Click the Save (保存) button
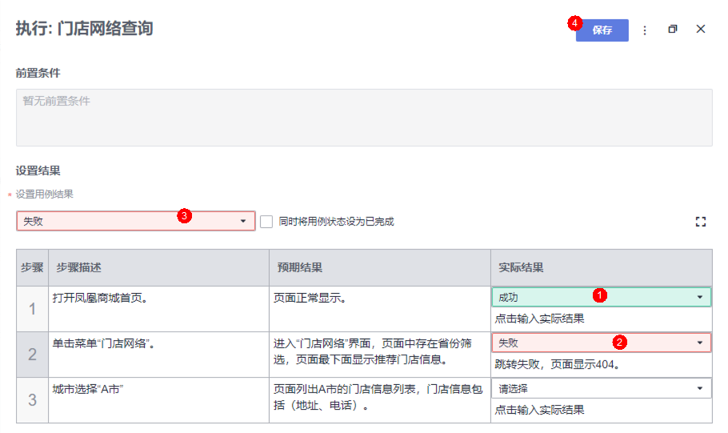The width and height of the screenshot is (728, 433). pos(602,30)
